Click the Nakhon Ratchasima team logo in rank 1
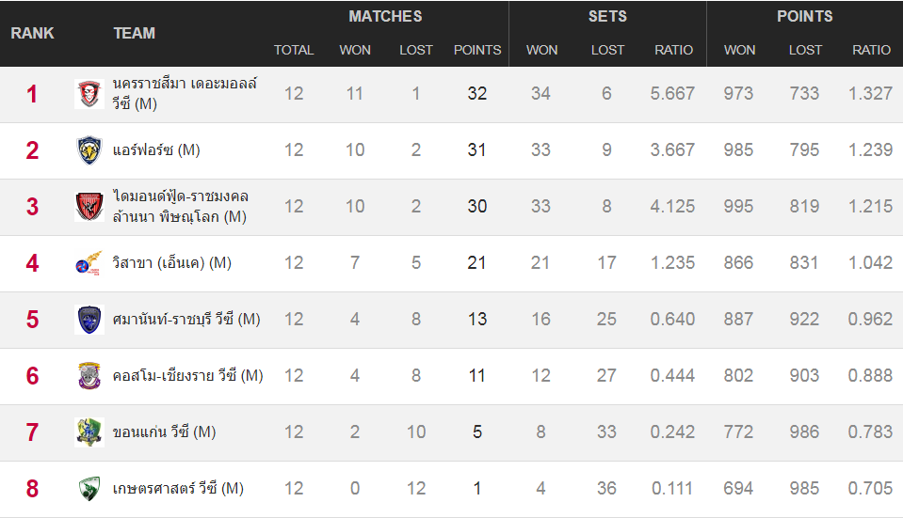 89,94
